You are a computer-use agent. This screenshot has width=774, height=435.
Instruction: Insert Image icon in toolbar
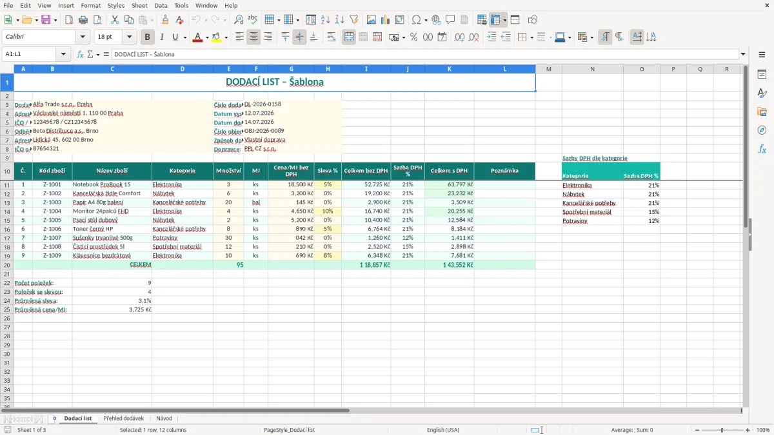372,20
